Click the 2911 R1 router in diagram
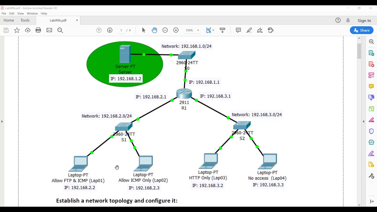The image size is (377, 212). 184,94
